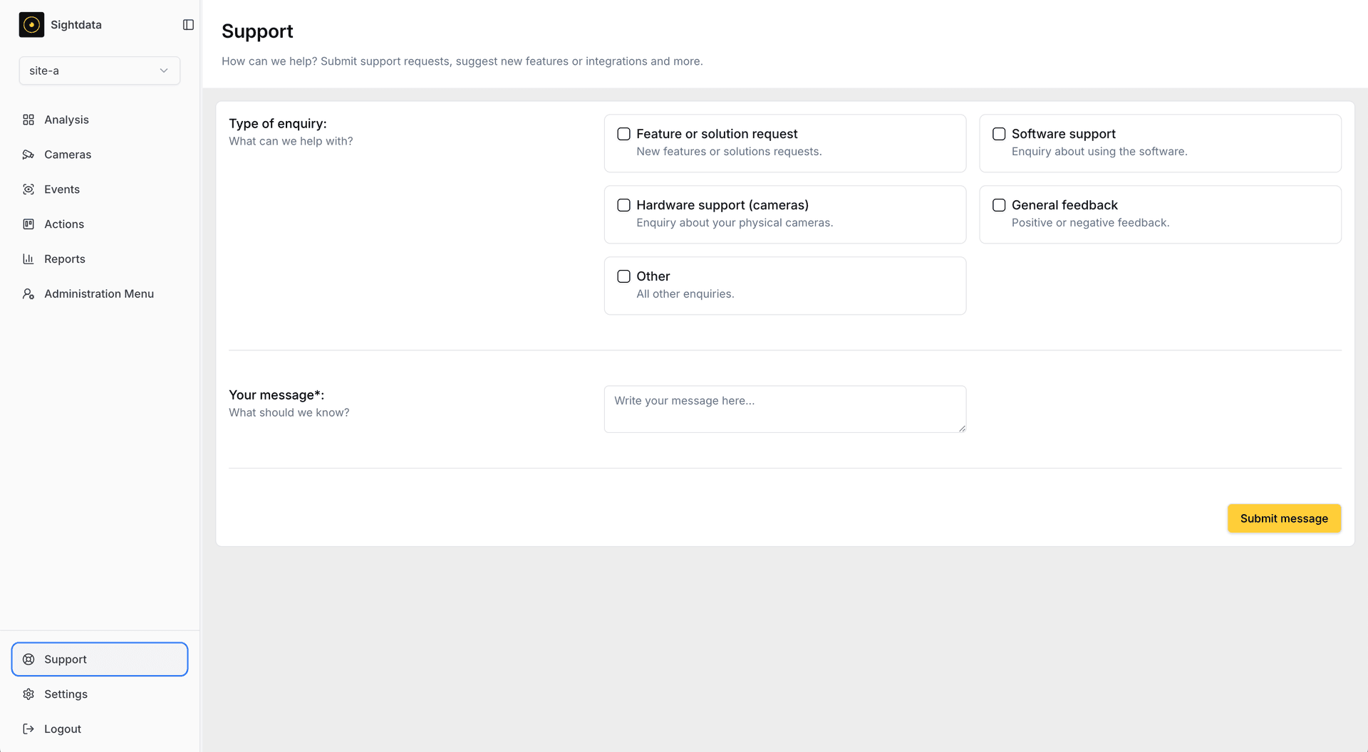Check the Other enquiries checkbox
This screenshot has width=1368, height=752.
tap(623, 276)
